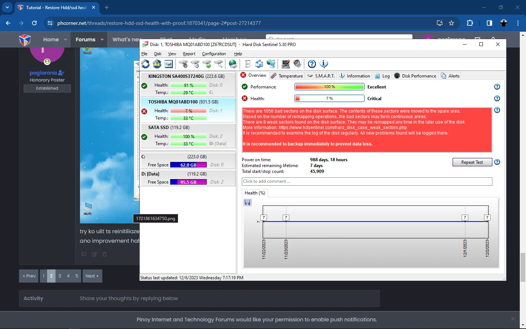
Task: Click the globe over disk toolbar icon
Action: (x=233, y=64)
